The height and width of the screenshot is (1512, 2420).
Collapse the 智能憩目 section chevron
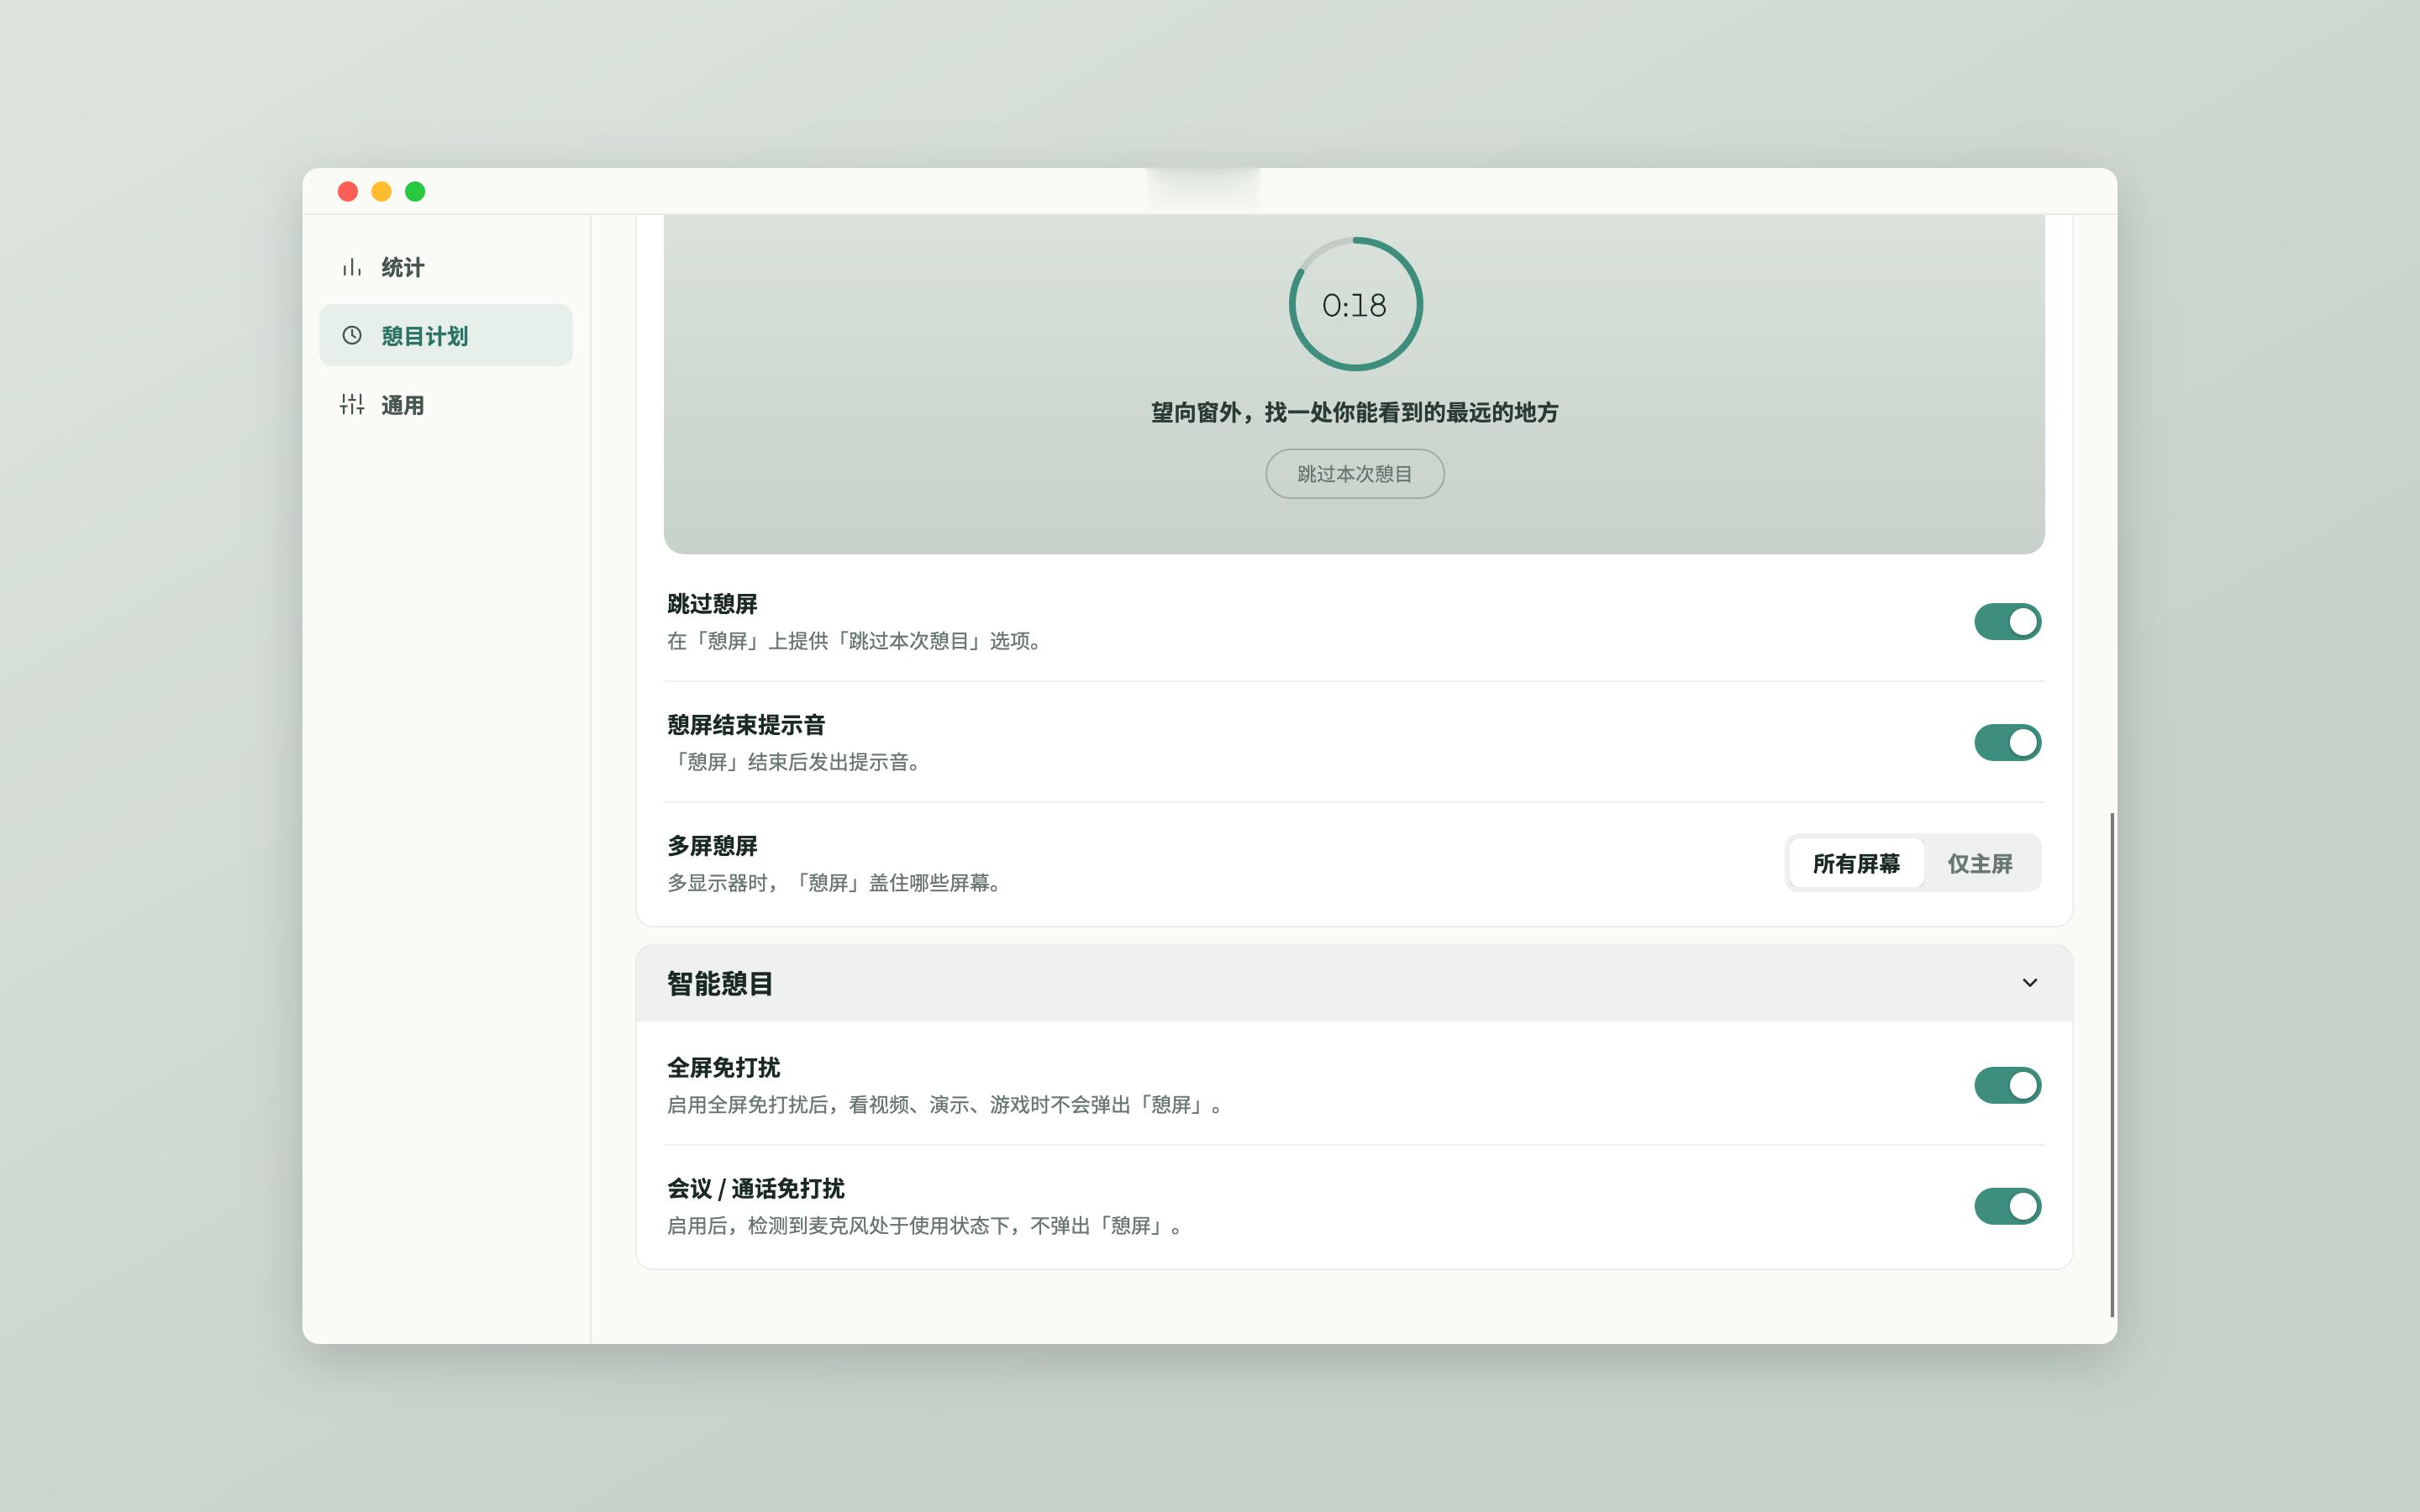pos(2029,983)
